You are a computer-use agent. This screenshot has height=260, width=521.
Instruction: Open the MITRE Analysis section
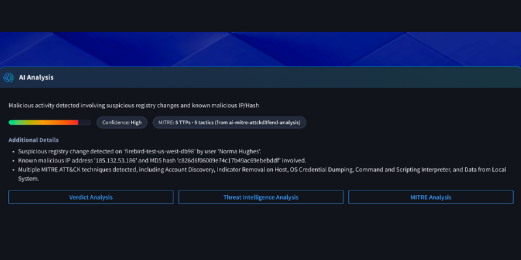point(430,197)
